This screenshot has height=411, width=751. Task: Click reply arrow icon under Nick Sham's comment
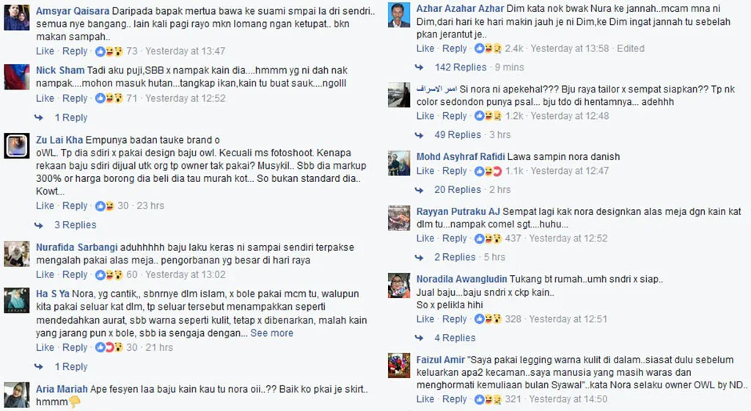click(39, 117)
